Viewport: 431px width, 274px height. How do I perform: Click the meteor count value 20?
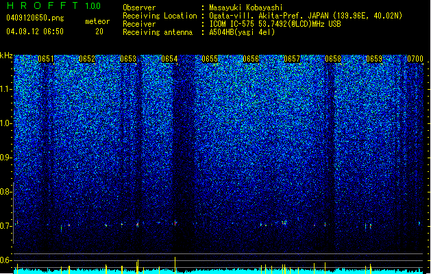[x=99, y=32]
